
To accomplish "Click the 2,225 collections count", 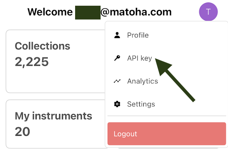I will pyautogui.click(x=32, y=62).
